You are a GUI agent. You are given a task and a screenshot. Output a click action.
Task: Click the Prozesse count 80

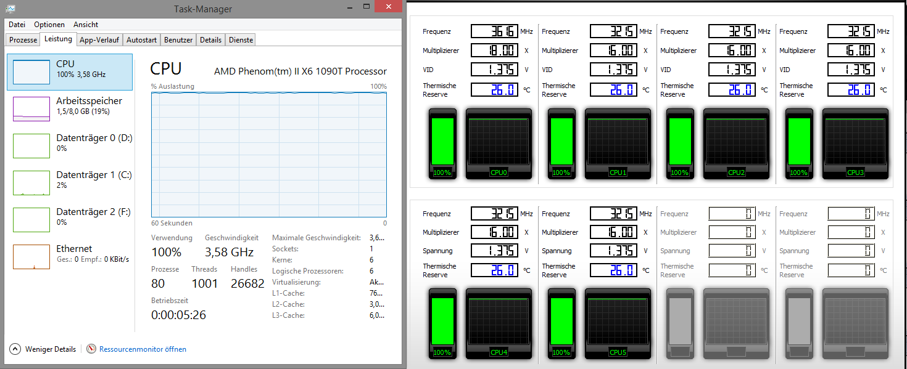click(158, 283)
